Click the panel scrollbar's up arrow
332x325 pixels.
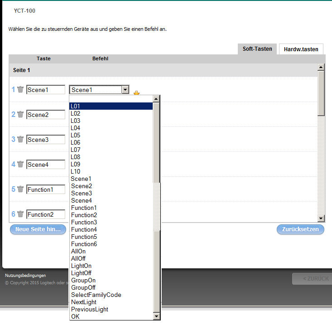(x=321, y=68)
